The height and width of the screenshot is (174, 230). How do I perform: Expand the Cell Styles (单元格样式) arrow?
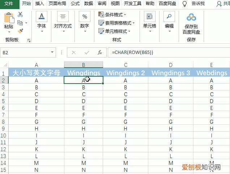point(129,31)
